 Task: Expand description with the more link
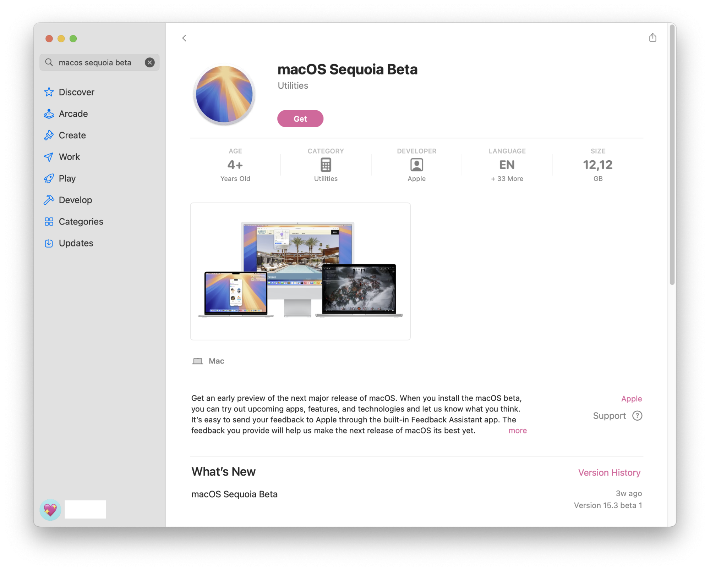pos(518,431)
